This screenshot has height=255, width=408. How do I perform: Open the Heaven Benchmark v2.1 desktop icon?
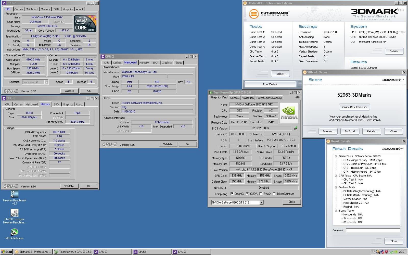pos(15,197)
